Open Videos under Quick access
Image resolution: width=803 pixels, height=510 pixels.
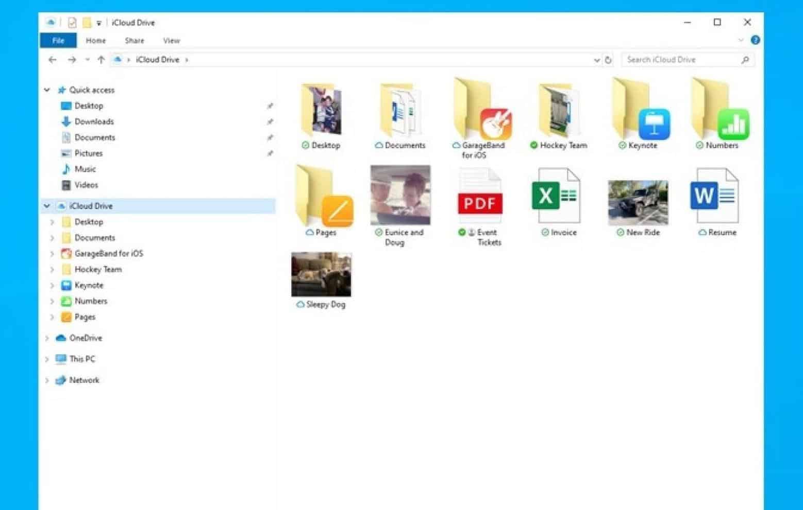coord(86,185)
